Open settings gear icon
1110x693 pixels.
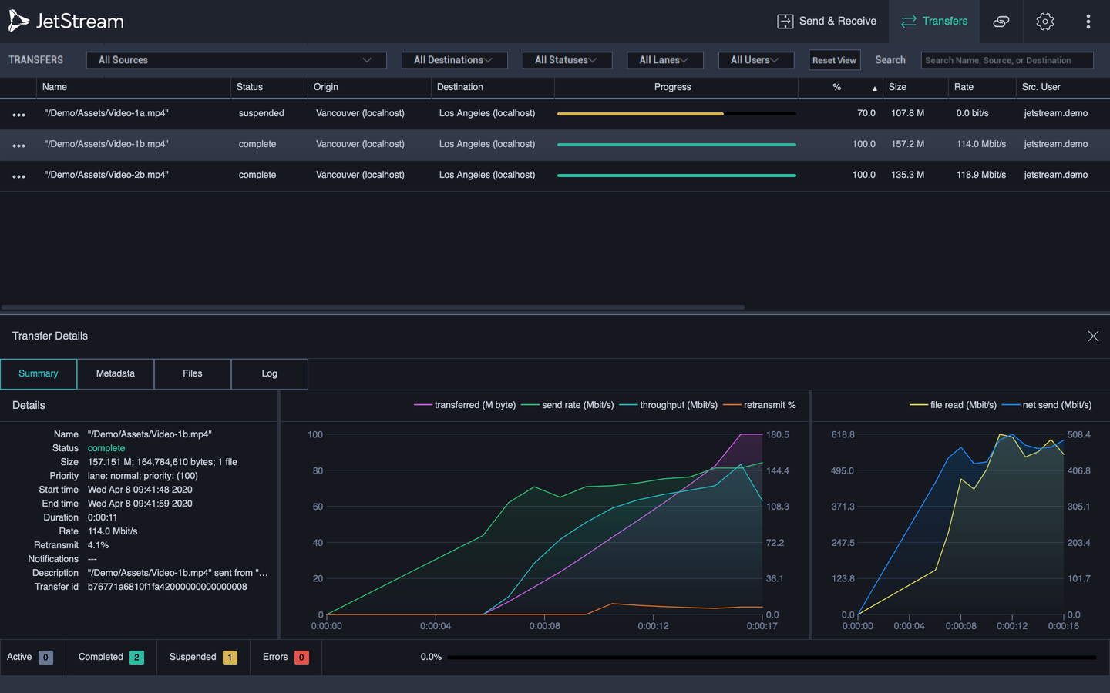1045,22
